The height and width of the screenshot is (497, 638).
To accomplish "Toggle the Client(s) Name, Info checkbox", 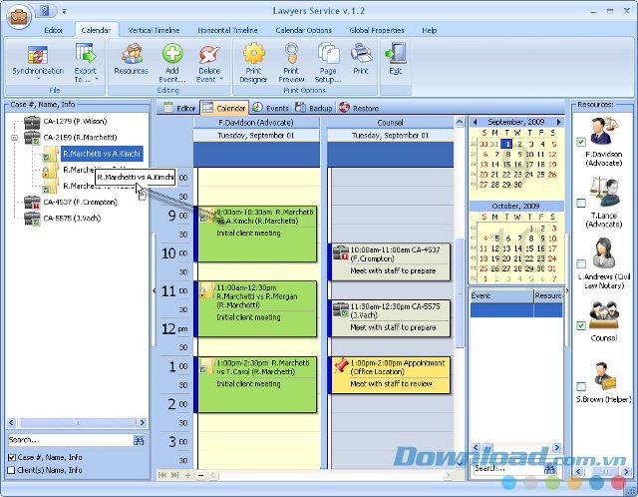I will click(11, 469).
